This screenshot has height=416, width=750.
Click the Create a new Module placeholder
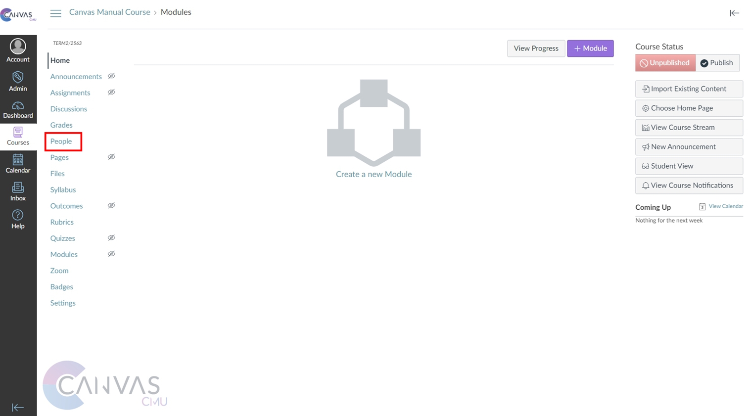coord(374,174)
